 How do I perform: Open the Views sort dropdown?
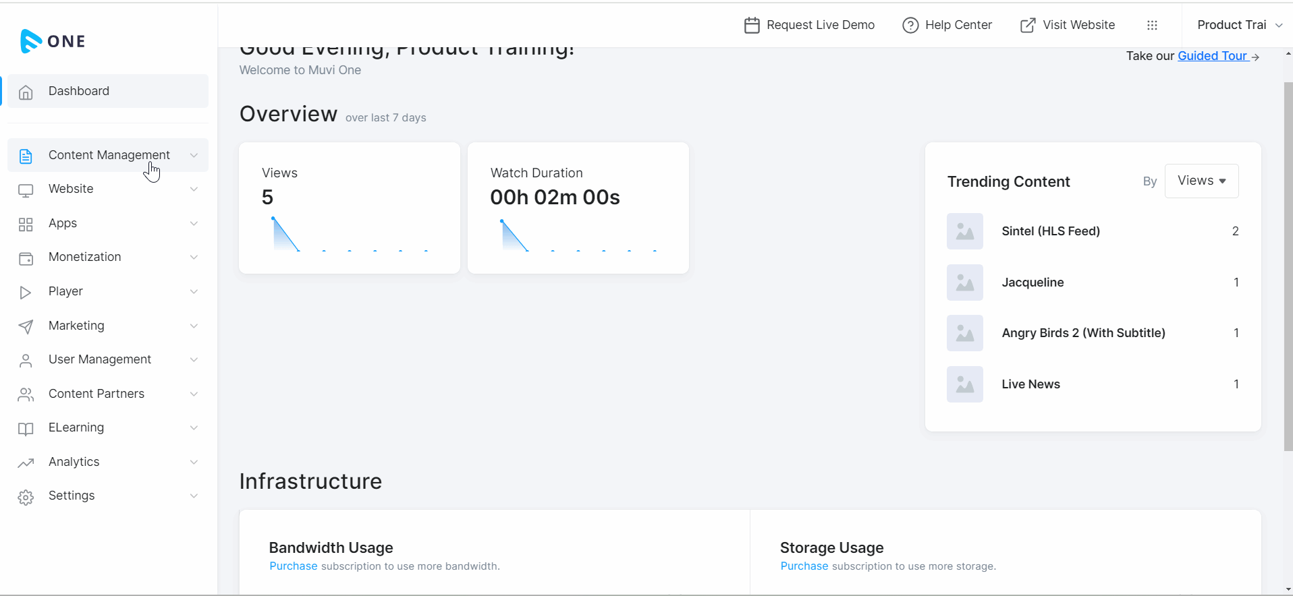(x=1201, y=181)
